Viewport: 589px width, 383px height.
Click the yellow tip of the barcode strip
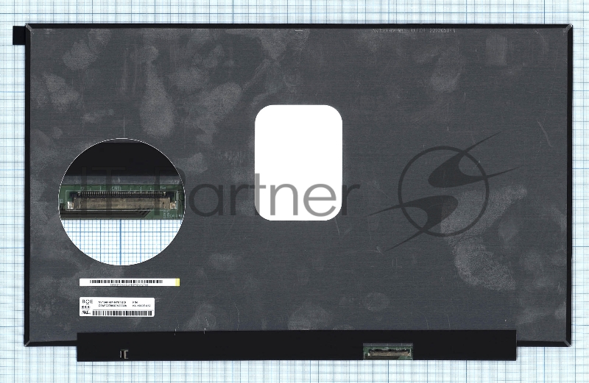tap(177, 282)
